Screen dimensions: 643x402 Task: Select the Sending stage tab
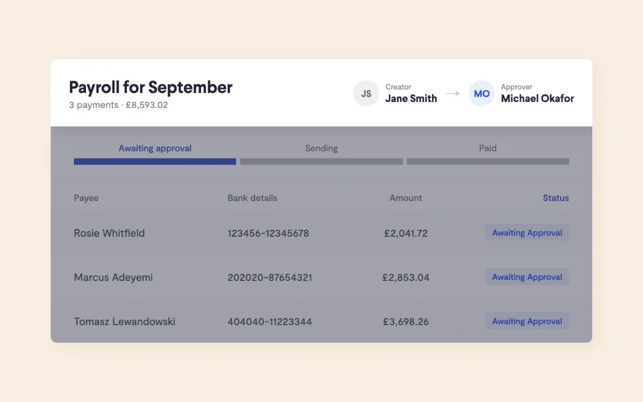pyautogui.click(x=321, y=148)
